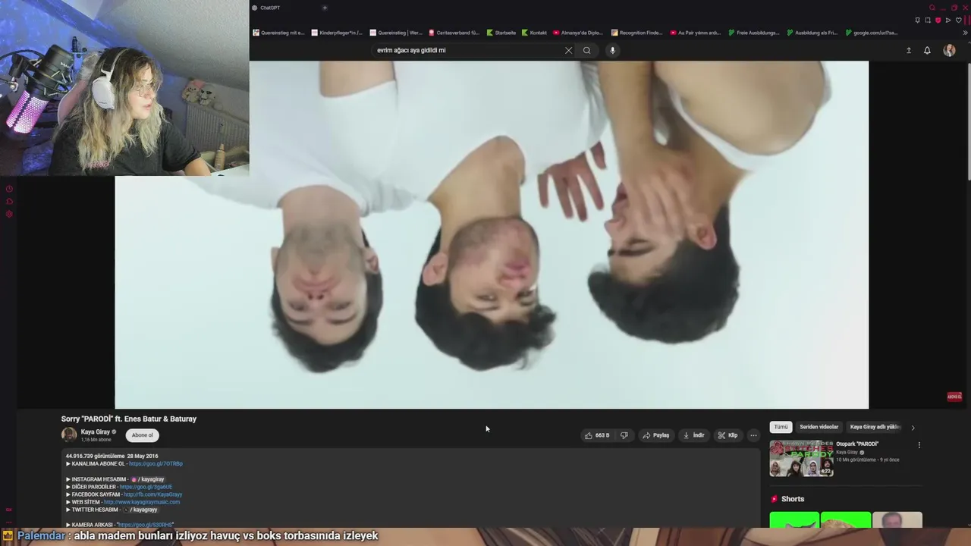Dislike the video with thumbs-down
The image size is (971, 546).
tap(624, 435)
